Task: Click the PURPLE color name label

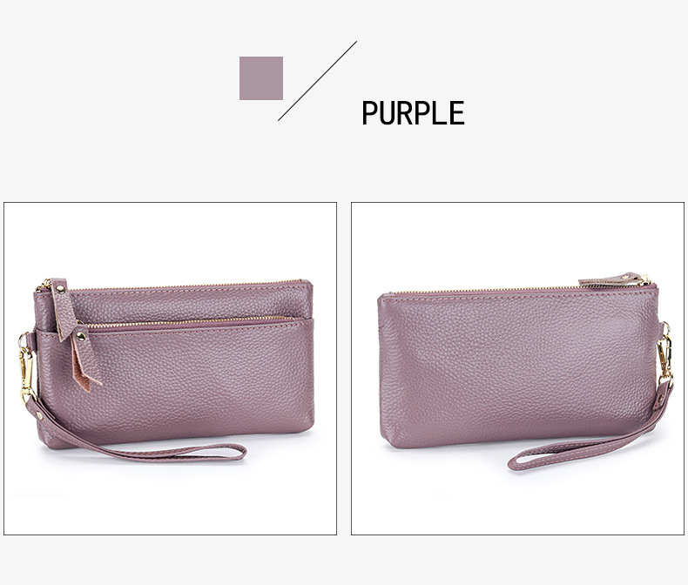Action: pyautogui.click(x=413, y=113)
